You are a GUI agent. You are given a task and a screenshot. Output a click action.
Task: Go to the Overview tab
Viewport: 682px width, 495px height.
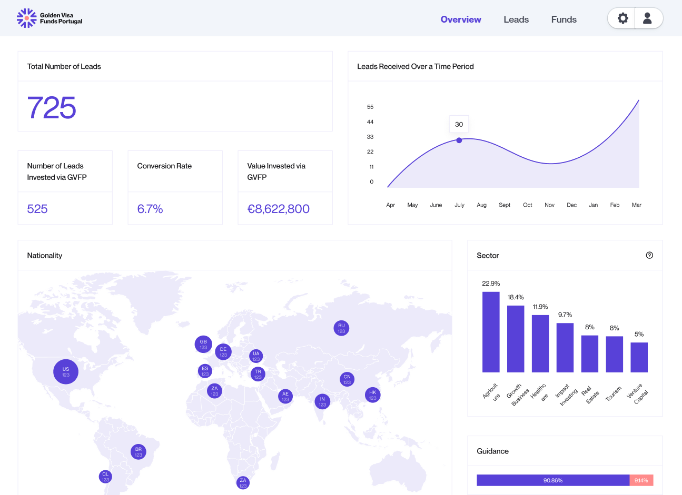coord(461,19)
